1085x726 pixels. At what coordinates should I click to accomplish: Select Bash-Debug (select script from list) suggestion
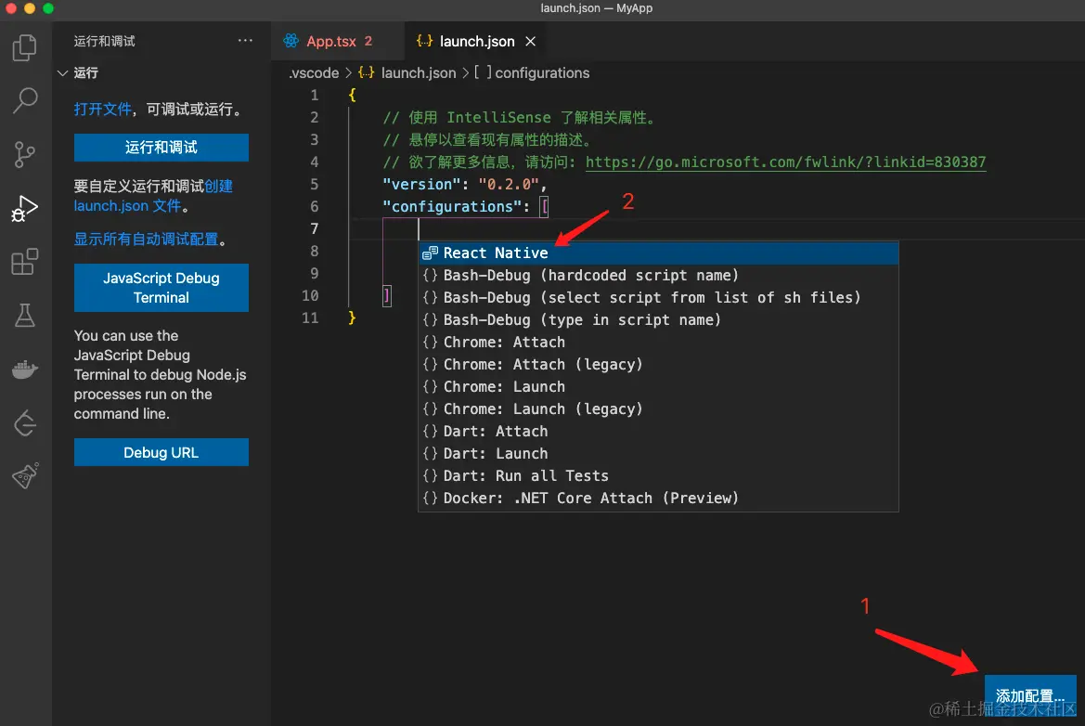point(658,298)
